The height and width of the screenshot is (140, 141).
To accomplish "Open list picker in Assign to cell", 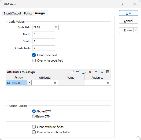I will click(x=108, y=83).
